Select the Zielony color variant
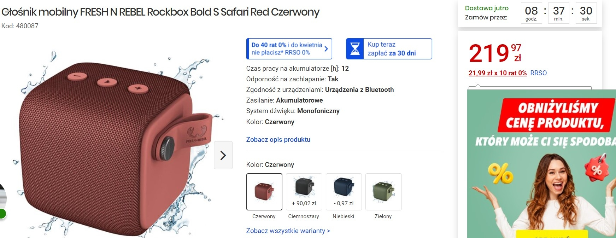This screenshot has height=238, width=616. [x=383, y=192]
